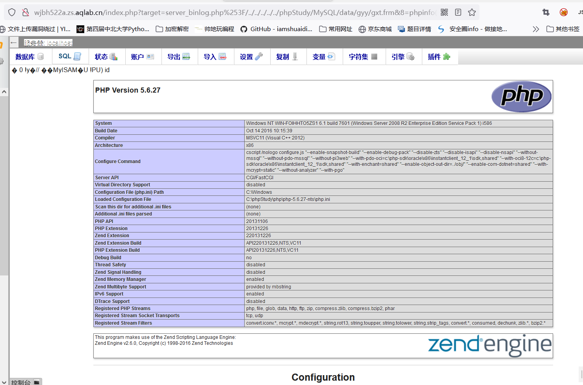Click the QR code icon in address bar

[x=444, y=12]
